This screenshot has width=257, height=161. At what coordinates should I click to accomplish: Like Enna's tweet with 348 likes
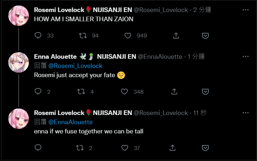click(x=124, y=92)
